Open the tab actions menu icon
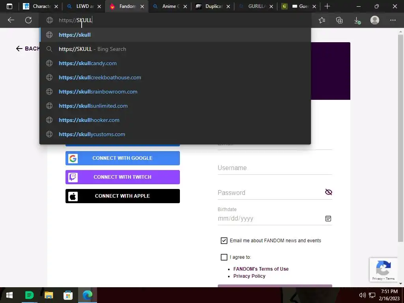 coord(9,6)
